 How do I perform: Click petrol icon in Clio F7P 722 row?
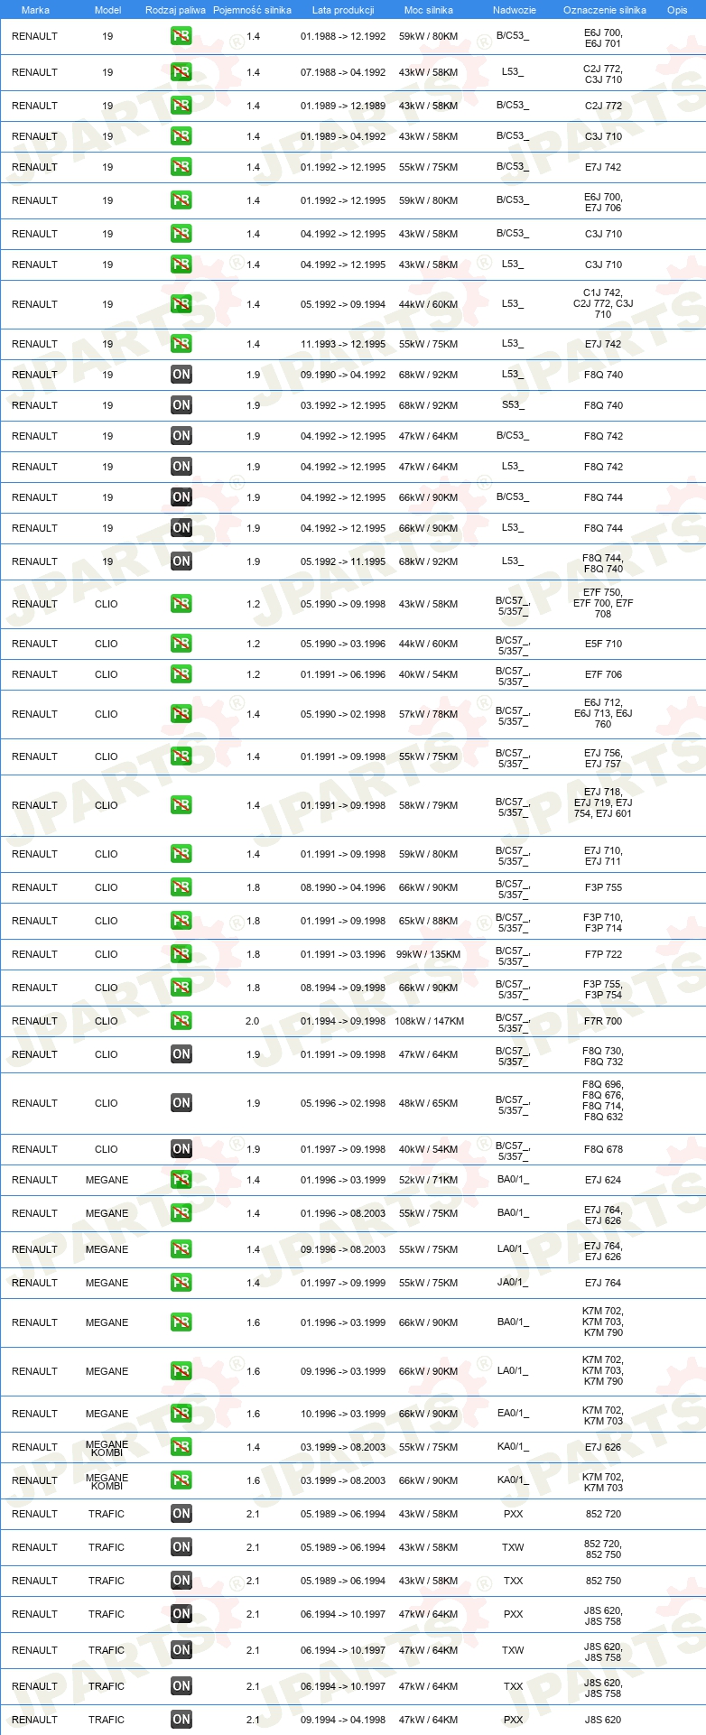point(181,954)
